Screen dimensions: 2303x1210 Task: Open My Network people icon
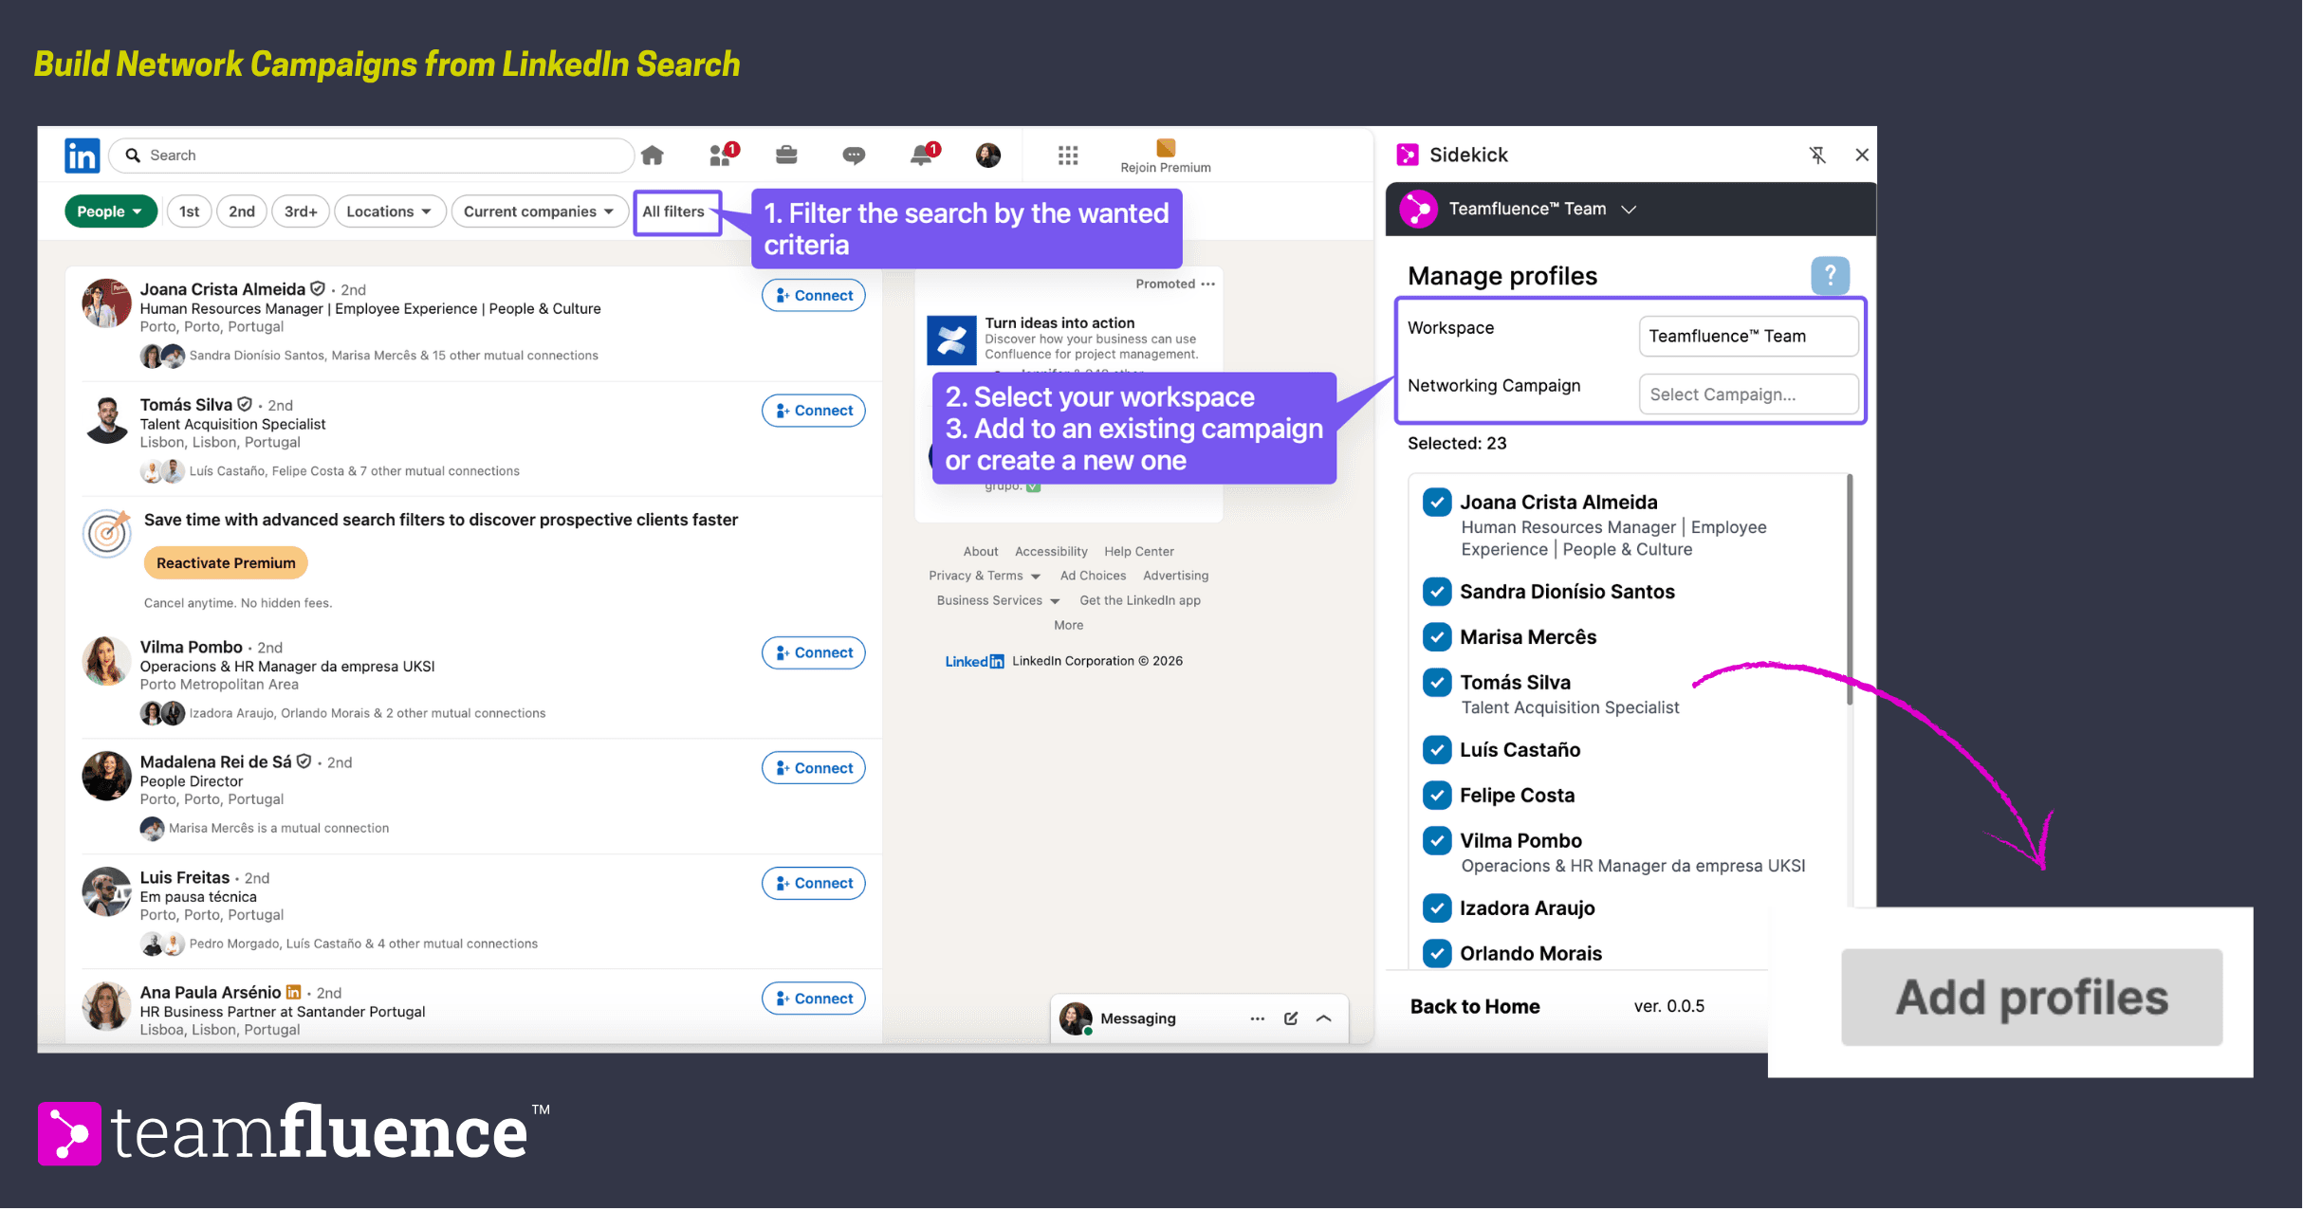723,155
